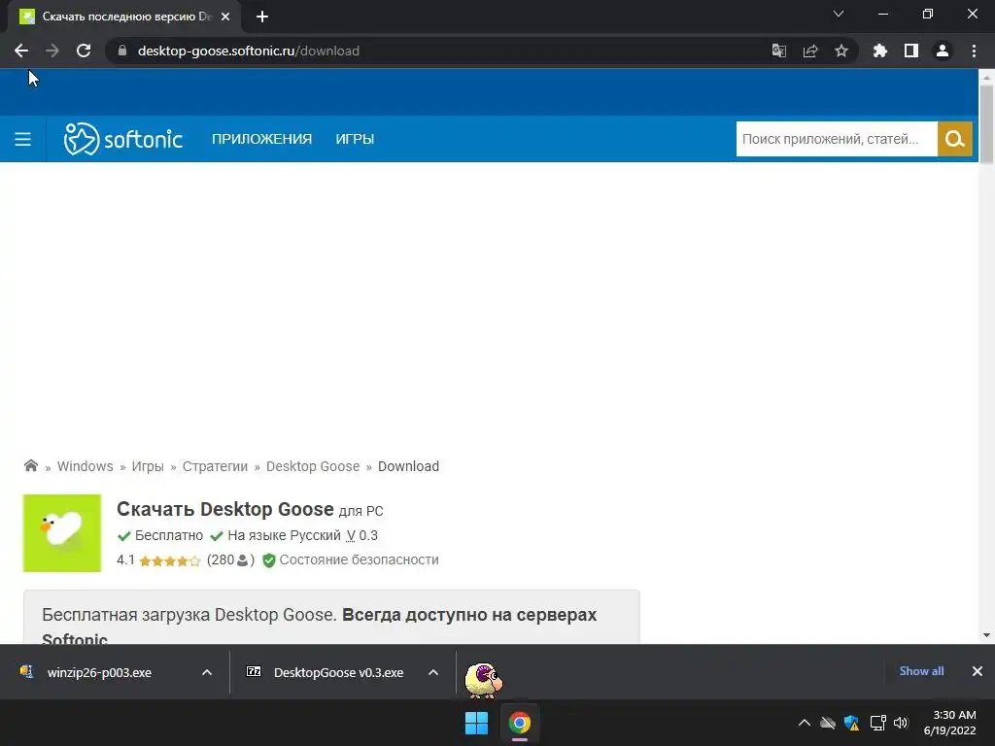Click the 280 reviews count
The width and height of the screenshot is (995, 746).
230,559
